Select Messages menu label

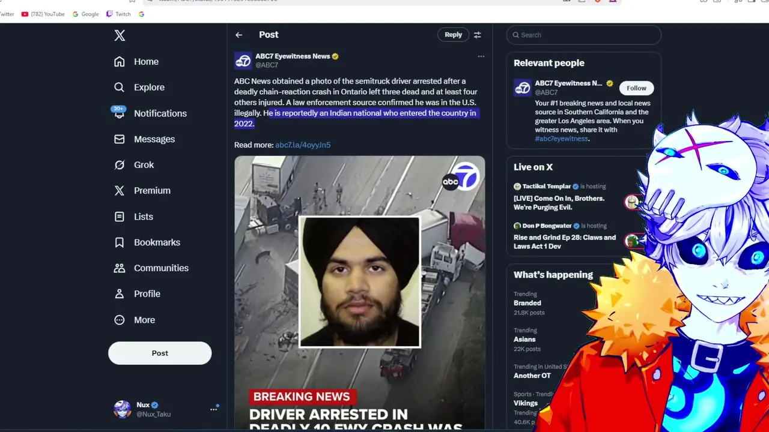tap(154, 139)
